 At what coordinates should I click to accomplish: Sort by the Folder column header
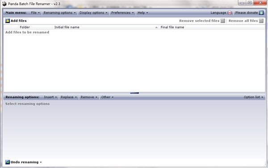(25, 27)
